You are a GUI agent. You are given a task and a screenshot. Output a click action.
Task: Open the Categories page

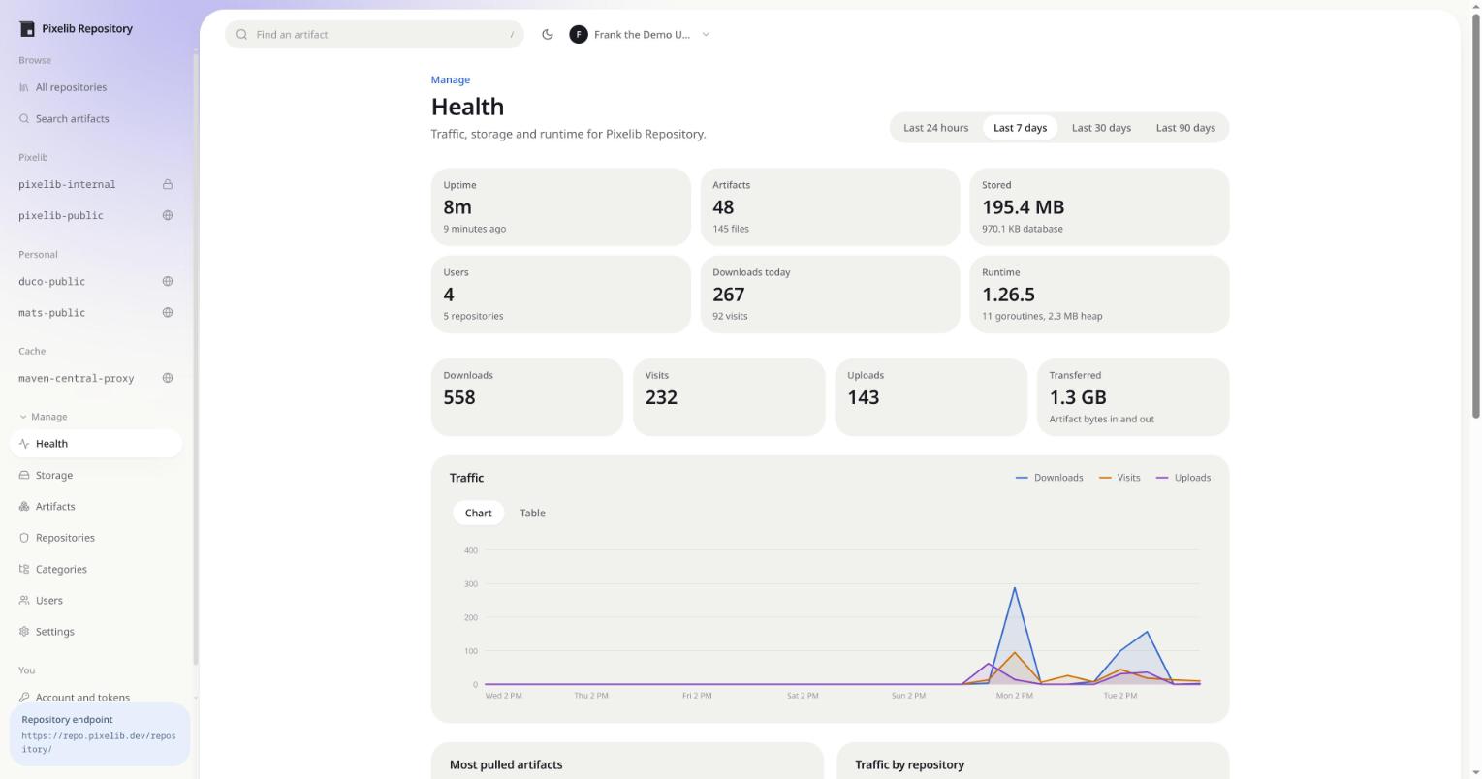[x=96, y=569]
